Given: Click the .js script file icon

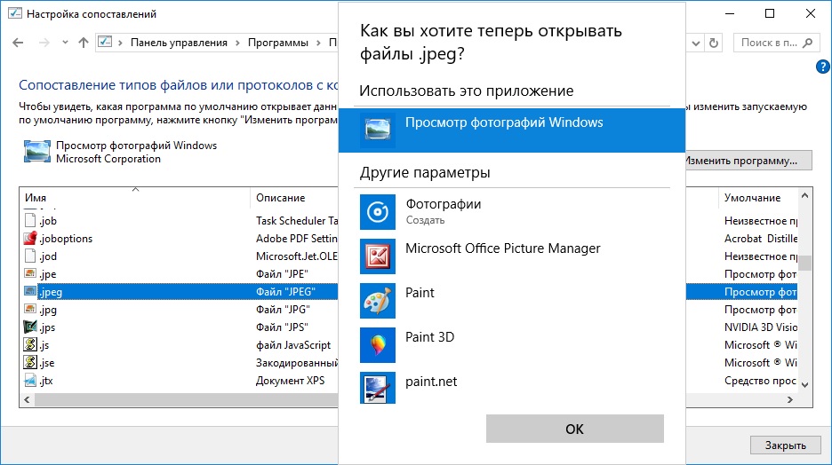Looking at the screenshot, I should [x=30, y=345].
